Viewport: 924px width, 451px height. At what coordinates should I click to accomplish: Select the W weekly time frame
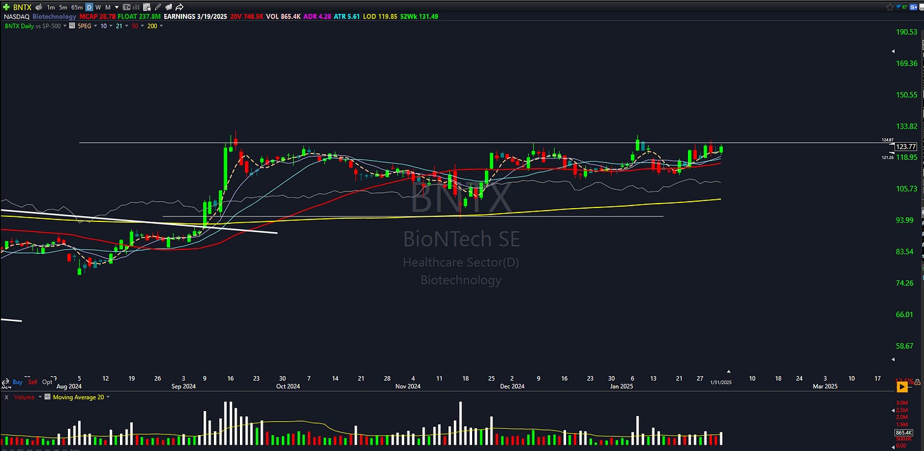(98, 7)
